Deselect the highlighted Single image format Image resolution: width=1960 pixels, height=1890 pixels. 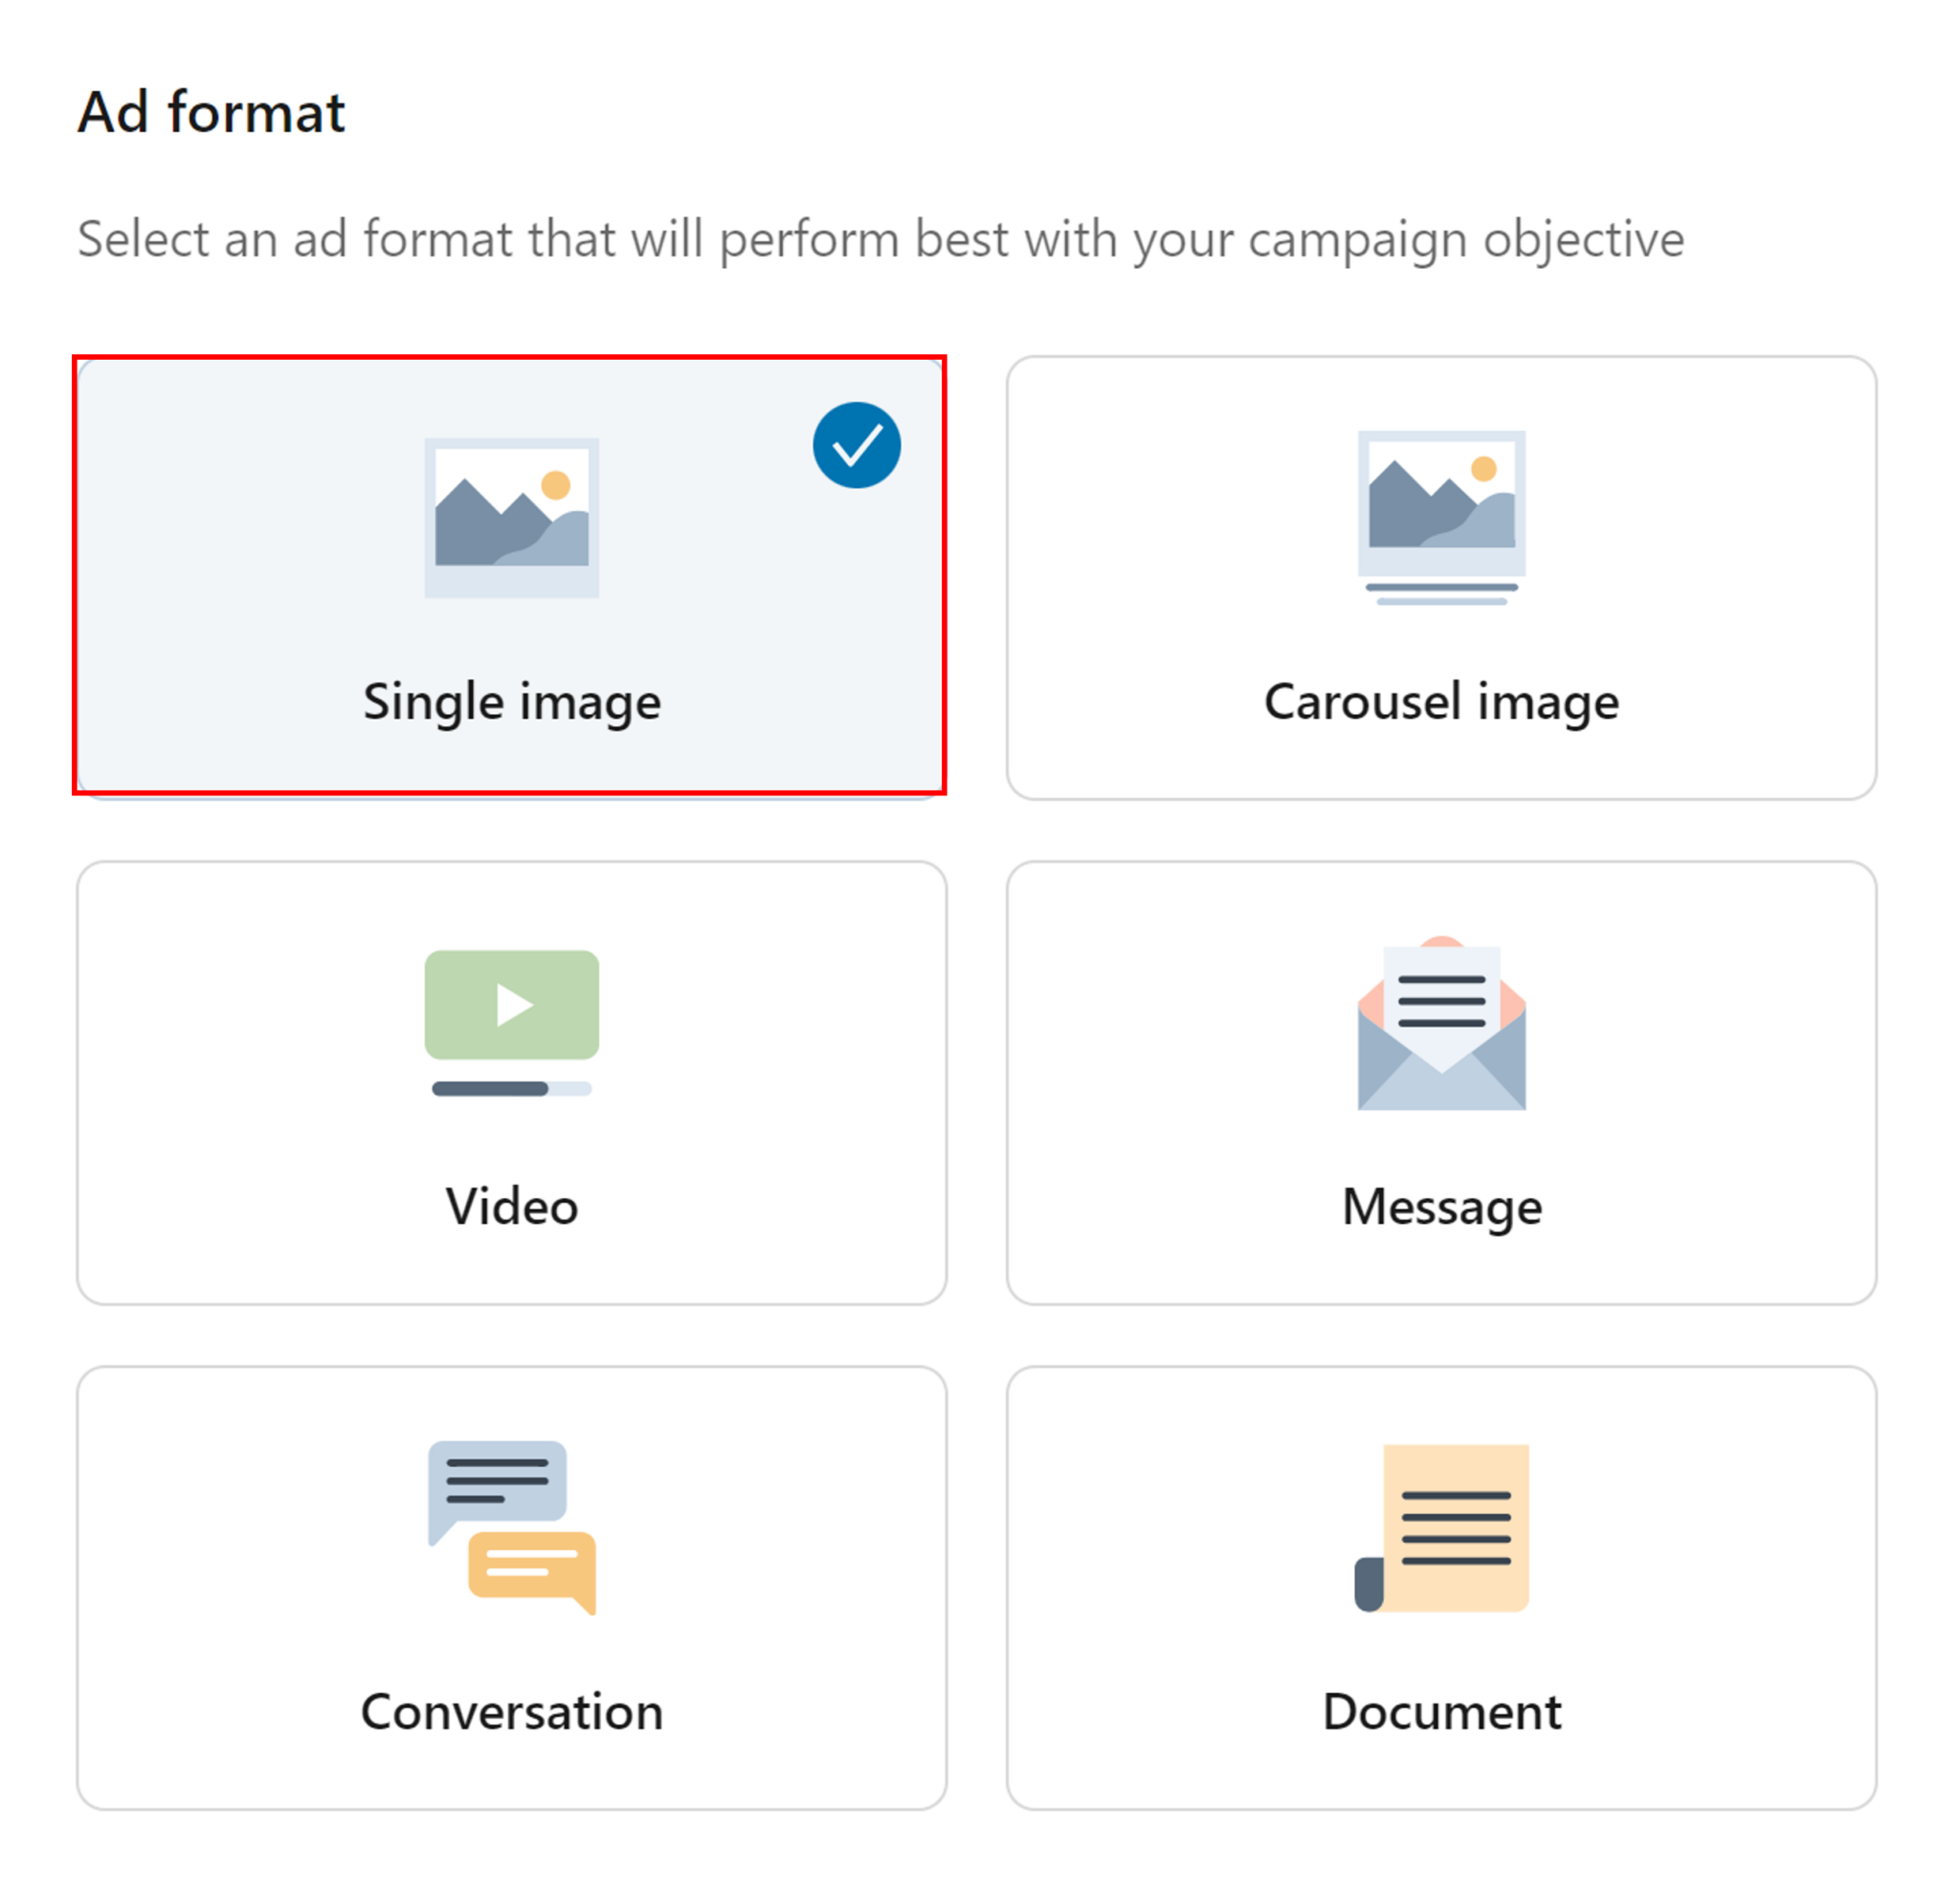pyautogui.click(x=511, y=575)
